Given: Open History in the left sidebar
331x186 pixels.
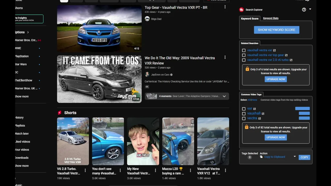Looking at the screenshot, I should (x=19, y=118).
